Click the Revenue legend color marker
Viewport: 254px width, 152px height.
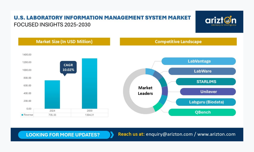click(22, 115)
